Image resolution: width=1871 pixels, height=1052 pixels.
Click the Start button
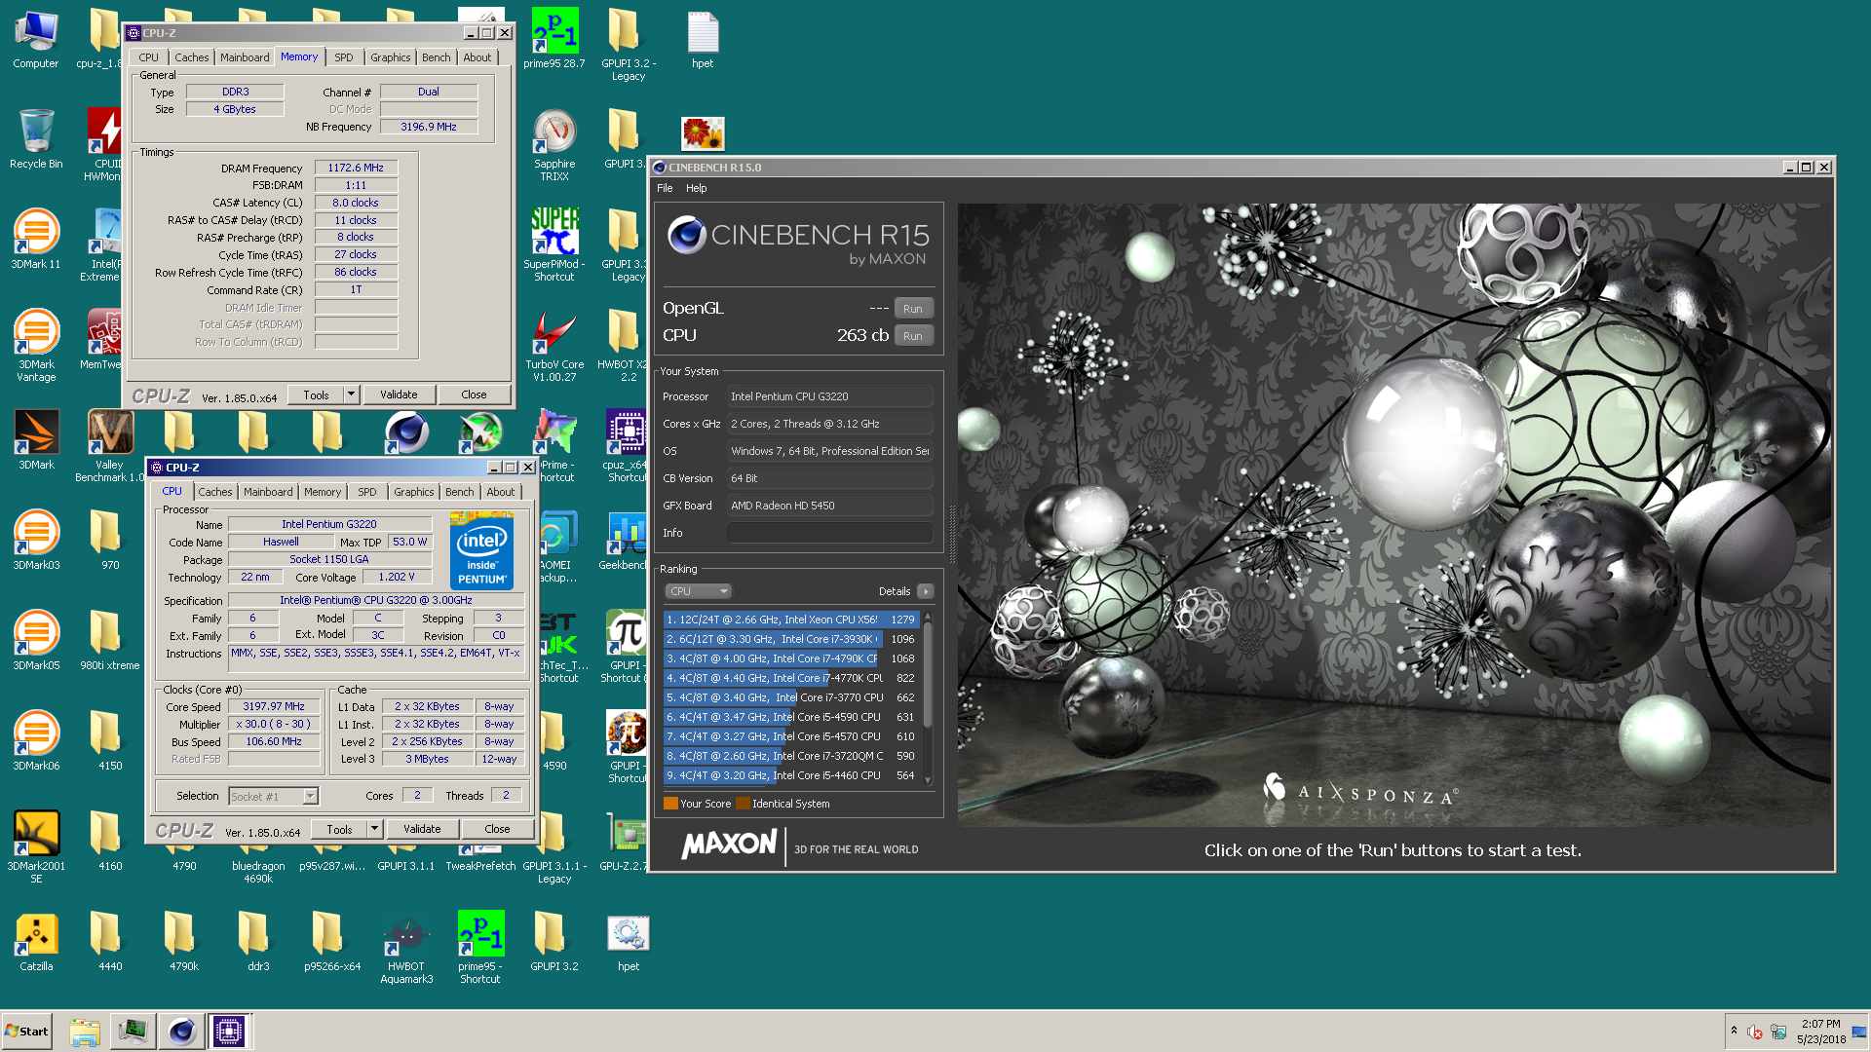[x=26, y=1031]
